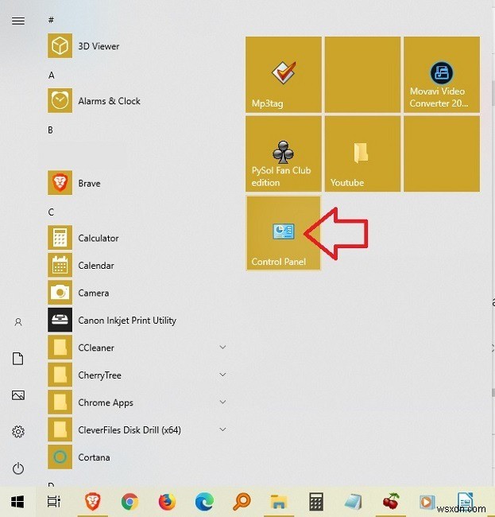Open Calculator from the taskbar
This screenshot has width=495, height=517.
(x=316, y=502)
